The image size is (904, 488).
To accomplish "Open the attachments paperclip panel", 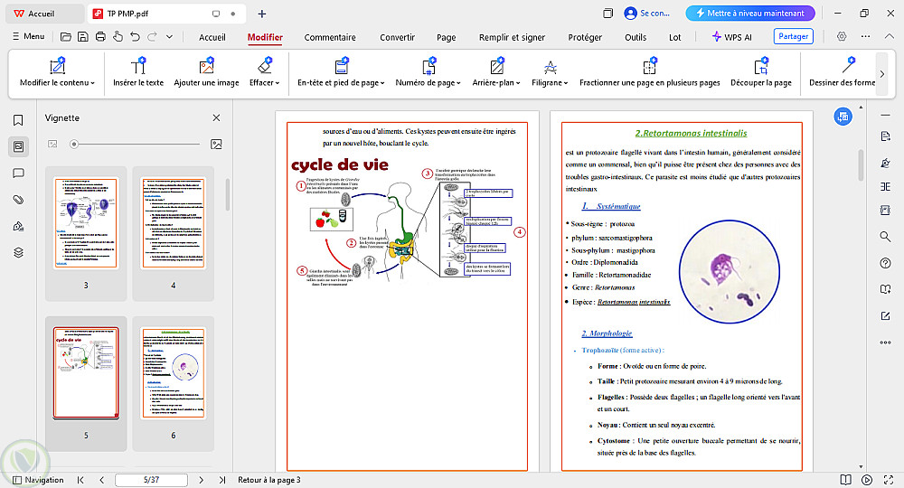I will pos(17,200).
